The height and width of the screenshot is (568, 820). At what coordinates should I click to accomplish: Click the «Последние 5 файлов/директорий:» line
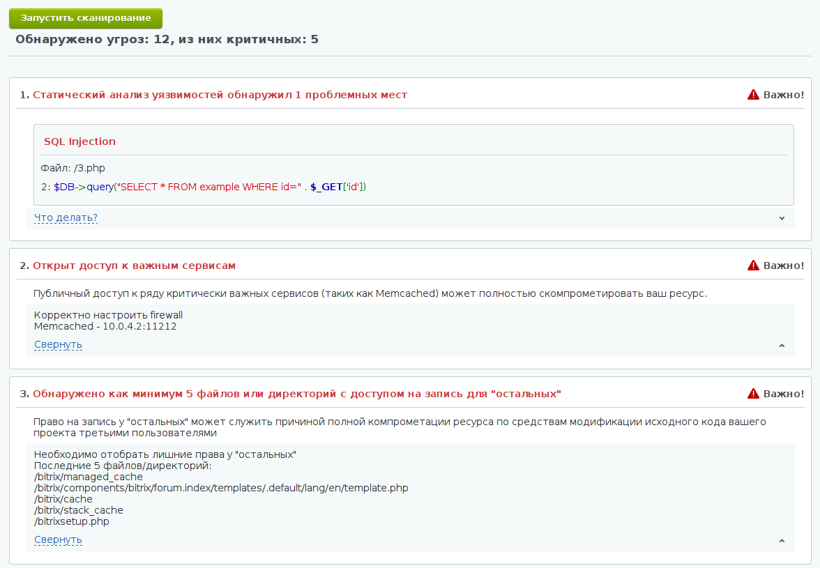tap(123, 466)
